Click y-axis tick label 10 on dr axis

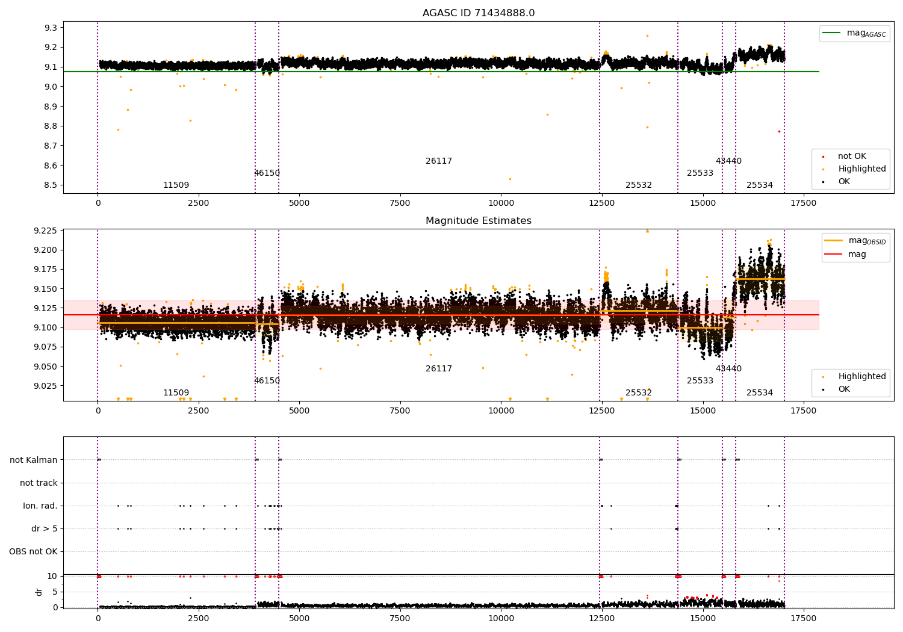(52, 577)
